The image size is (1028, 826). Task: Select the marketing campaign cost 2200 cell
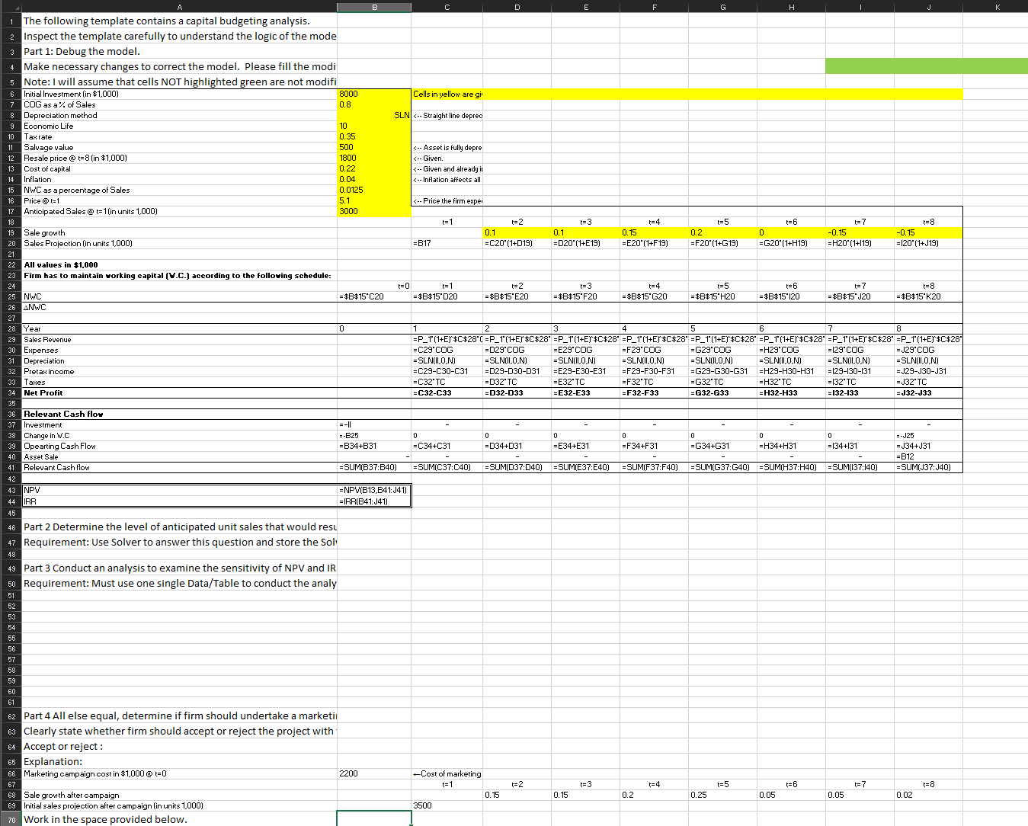click(x=374, y=773)
